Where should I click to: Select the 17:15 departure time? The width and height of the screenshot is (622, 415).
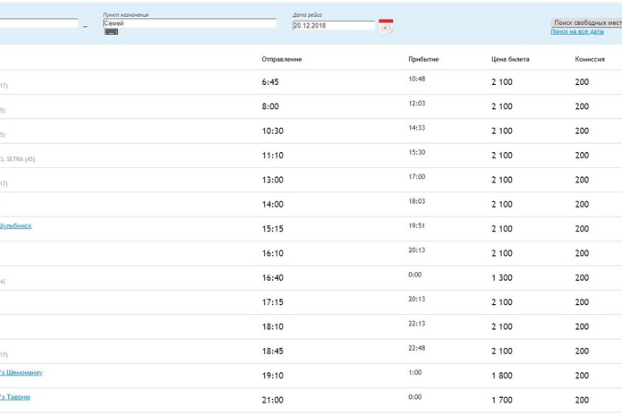(x=273, y=302)
